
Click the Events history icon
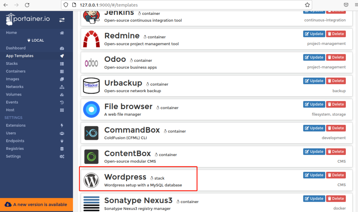[62, 103]
